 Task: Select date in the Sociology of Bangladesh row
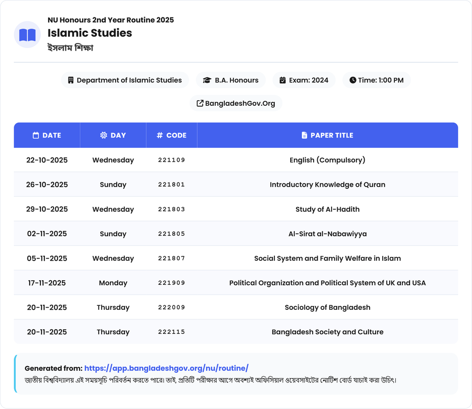(x=47, y=307)
